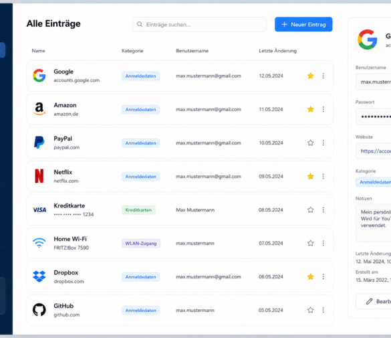
Task: Click the github.com subtitle
Action: (67, 315)
